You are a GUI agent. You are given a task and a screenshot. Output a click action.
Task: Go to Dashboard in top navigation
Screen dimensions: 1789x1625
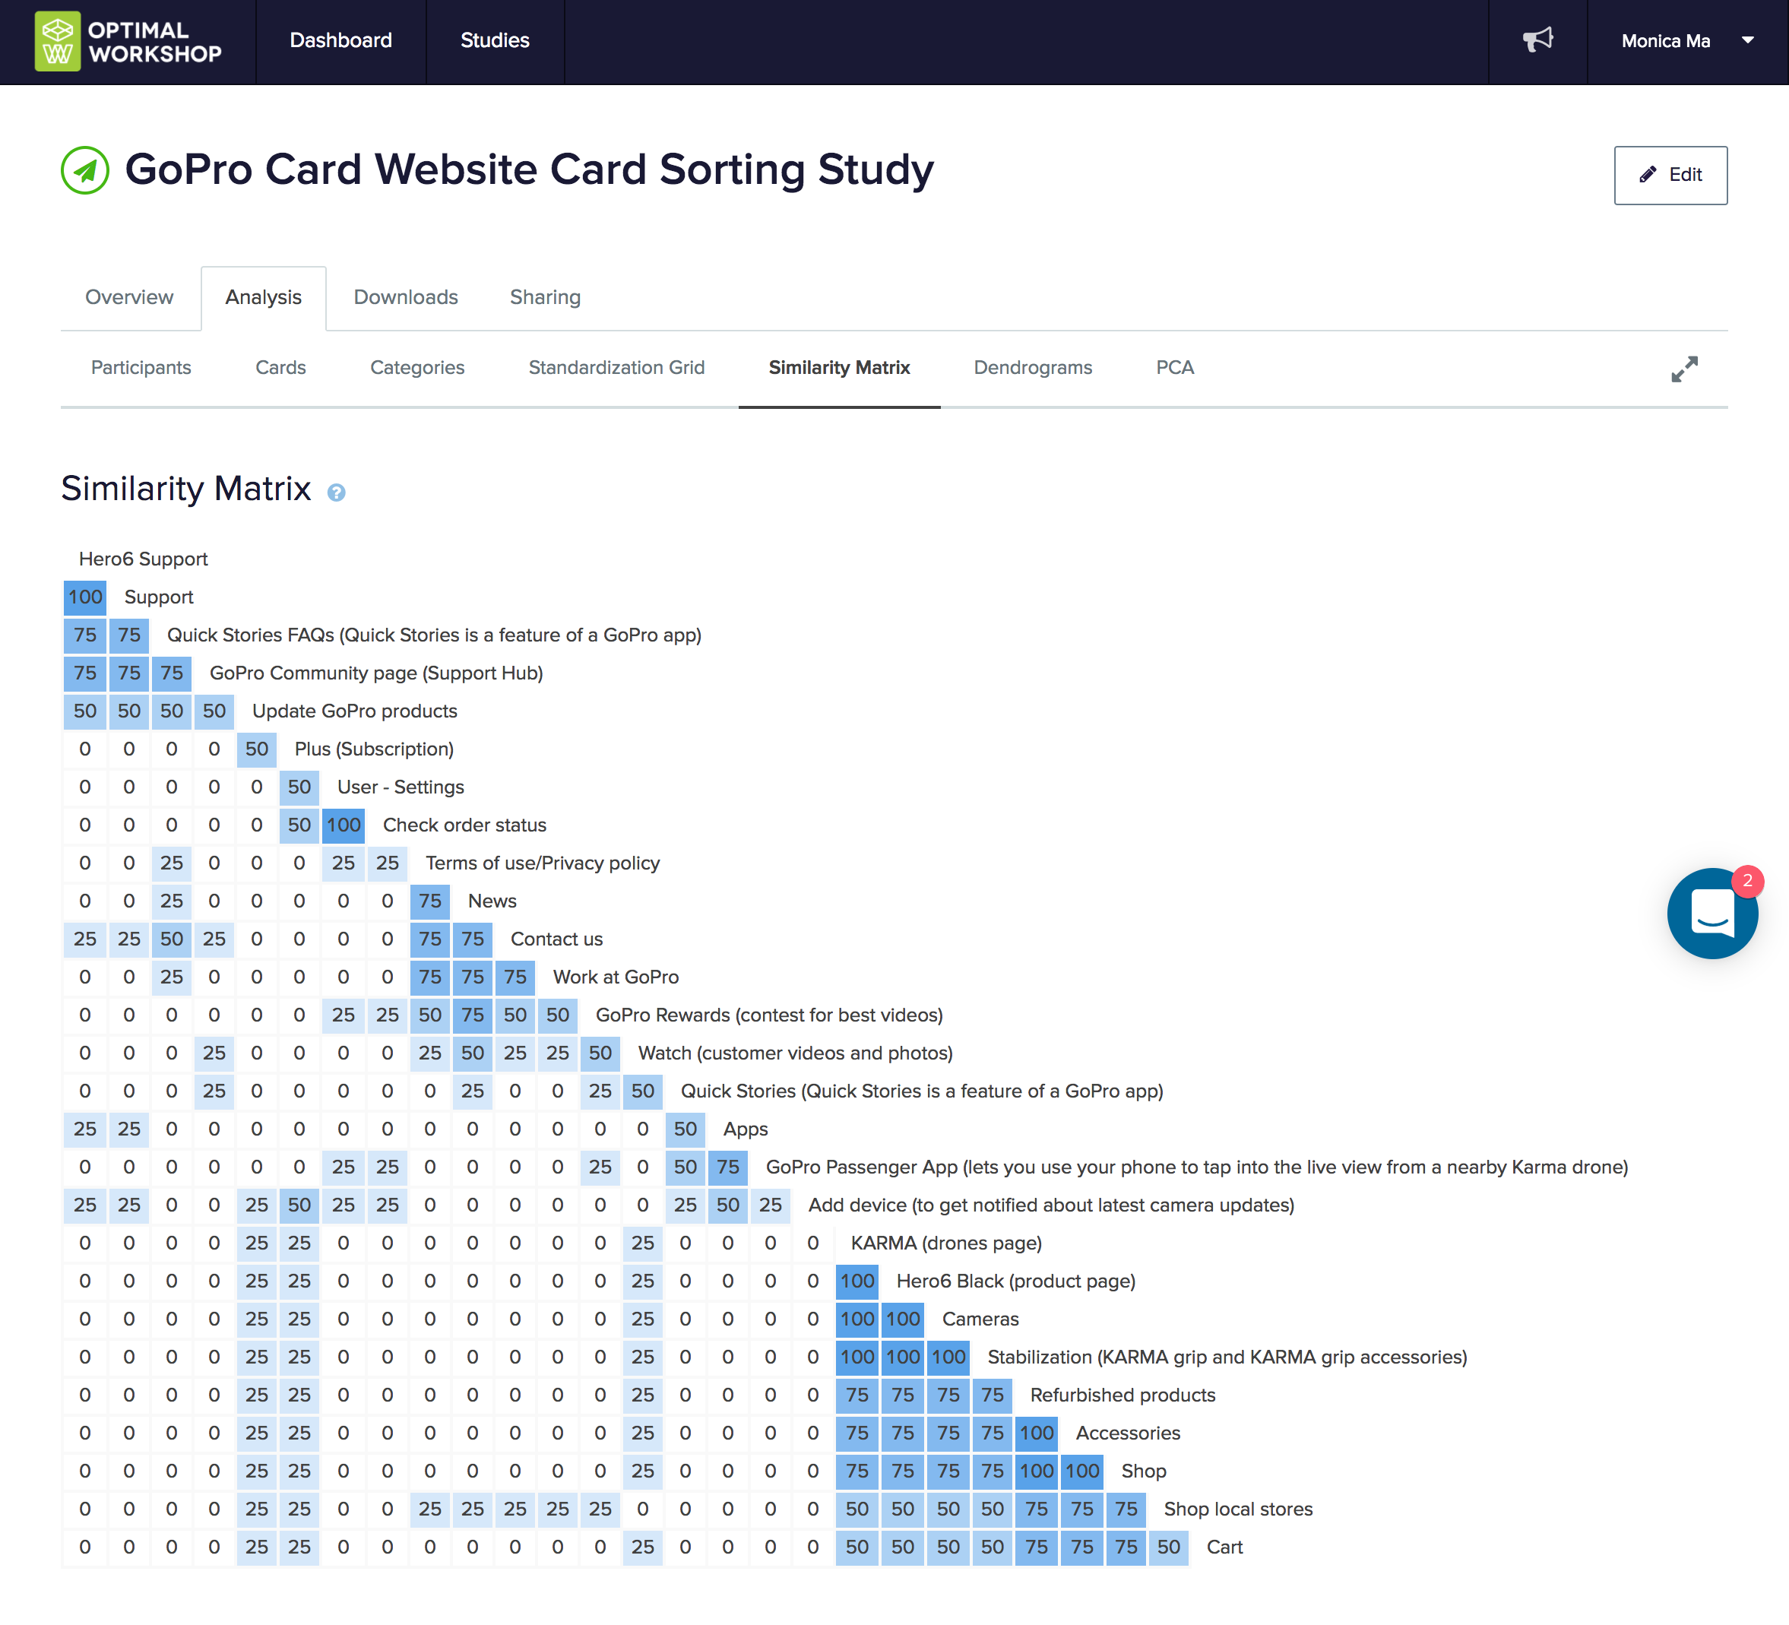tap(340, 41)
